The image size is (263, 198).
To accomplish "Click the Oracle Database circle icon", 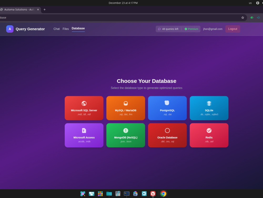I will click(167, 131).
